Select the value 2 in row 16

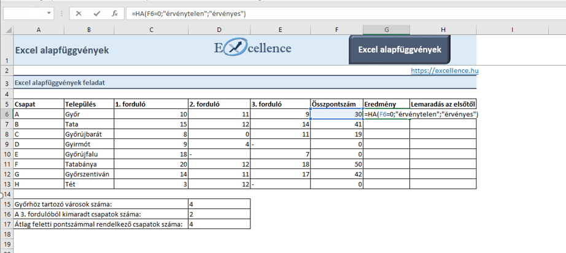coord(219,214)
